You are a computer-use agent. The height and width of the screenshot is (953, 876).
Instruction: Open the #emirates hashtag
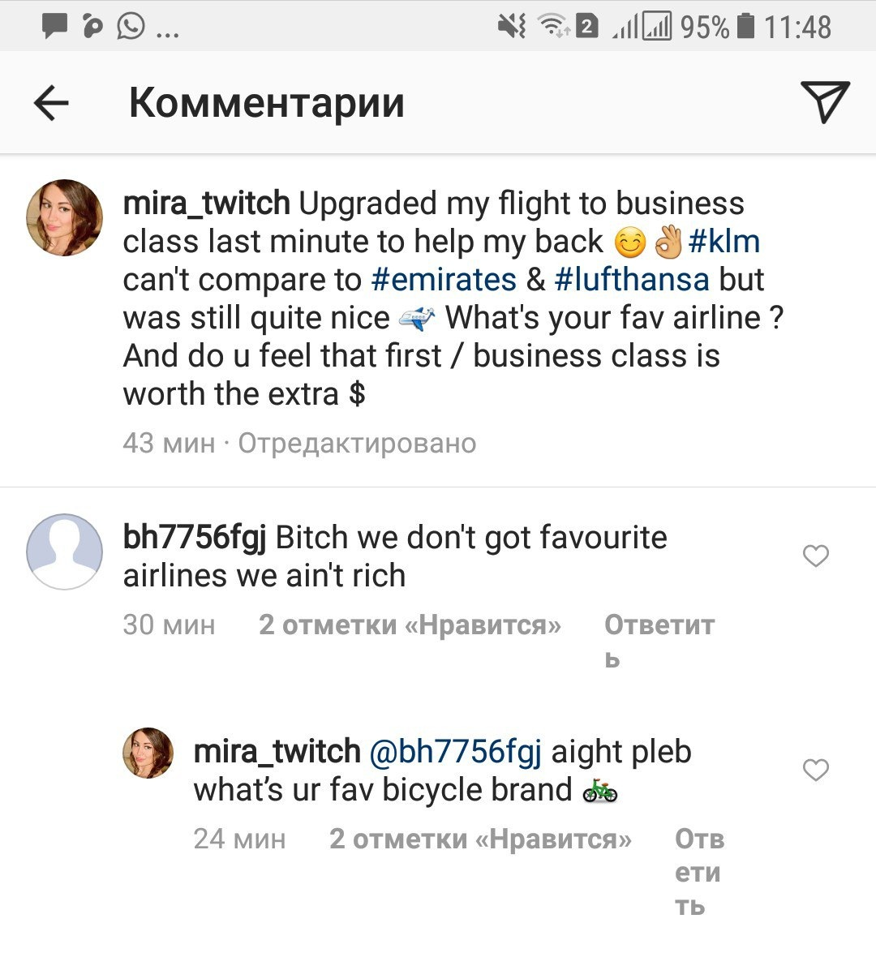click(443, 280)
